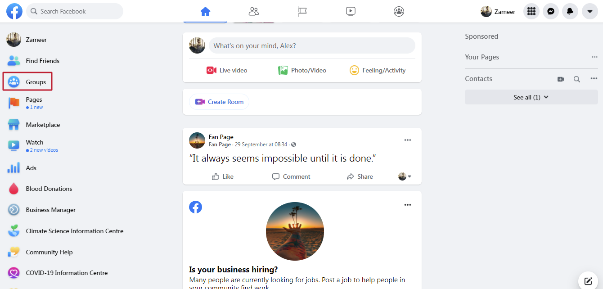The height and width of the screenshot is (289, 603).
Task: Open Zameer profile in the left sidebar
Action: pos(27,40)
